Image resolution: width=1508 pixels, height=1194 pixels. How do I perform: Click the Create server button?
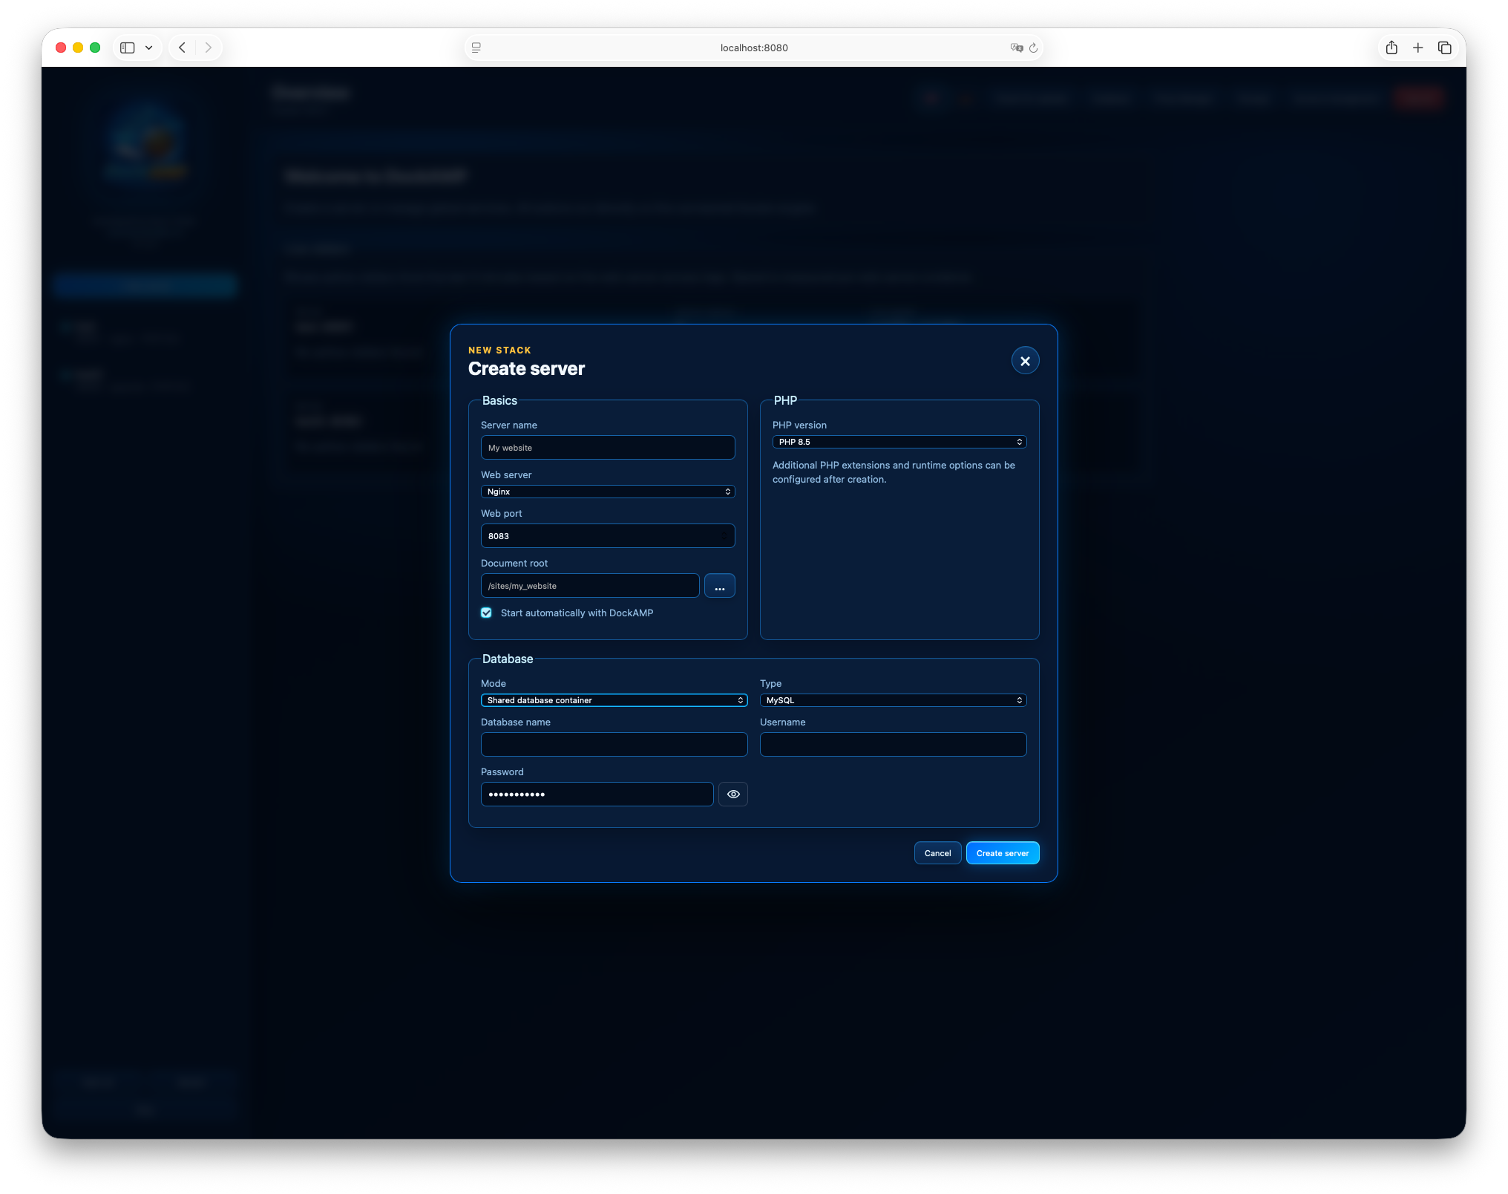coord(1003,853)
